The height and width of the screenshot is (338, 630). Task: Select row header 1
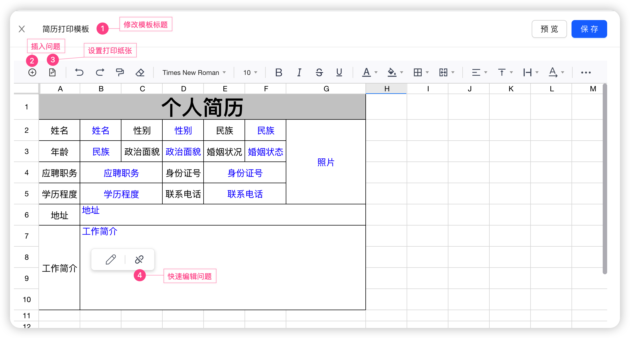pos(26,107)
